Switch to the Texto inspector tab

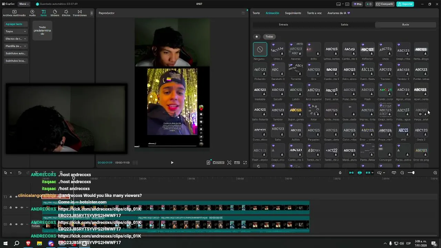pos(256,13)
